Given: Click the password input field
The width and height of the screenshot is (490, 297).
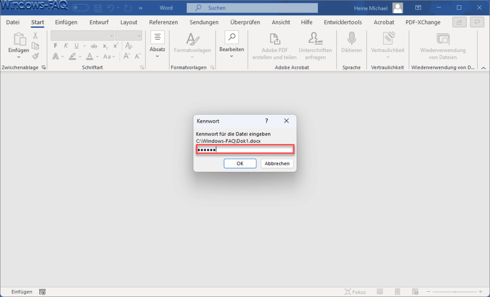Looking at the screenshot, I should click(x=245, y=150).
